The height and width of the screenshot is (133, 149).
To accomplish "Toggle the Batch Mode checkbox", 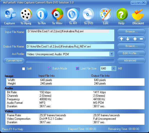I will pyautogui.click(x=49, y=68).
